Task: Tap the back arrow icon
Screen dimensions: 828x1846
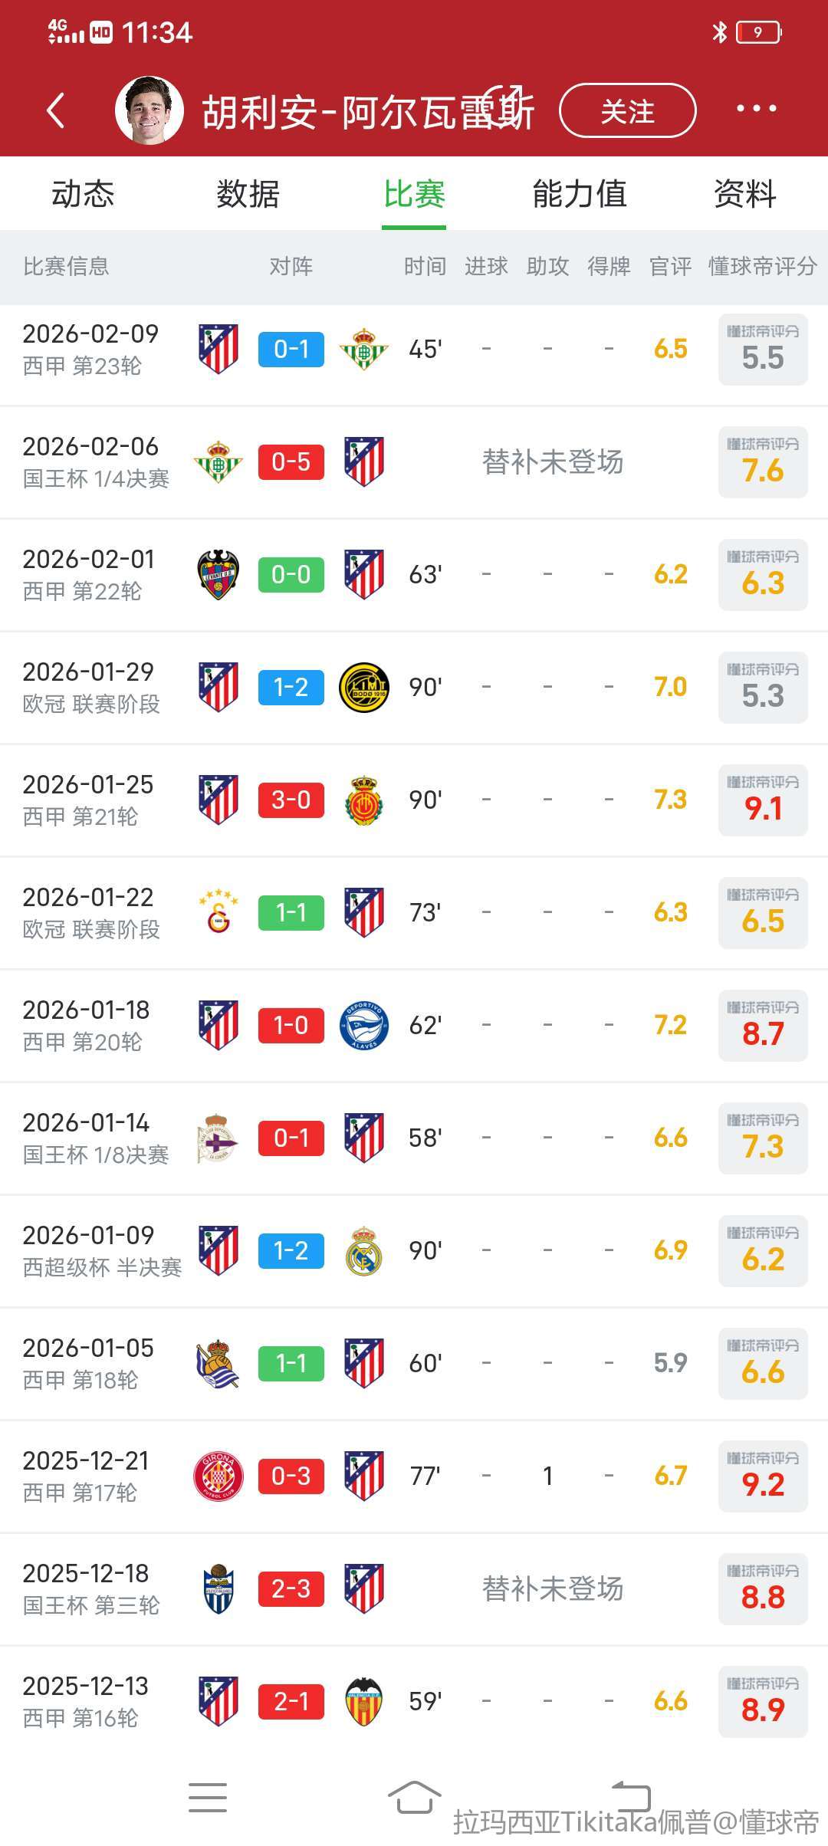Action: pyautogui.click(x=55, y=110)
